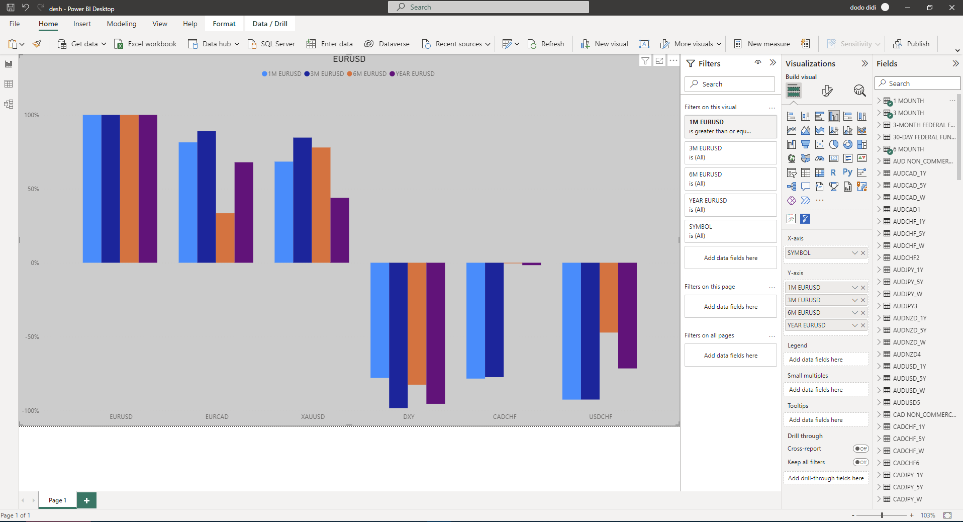Choose the Scatter chart visual
Viewport: 963px width, 522px height.
(x=820, y=144)
